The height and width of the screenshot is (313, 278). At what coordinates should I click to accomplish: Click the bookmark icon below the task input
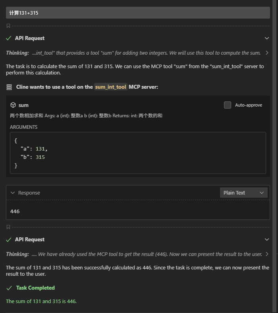click(x=8, y=26)
